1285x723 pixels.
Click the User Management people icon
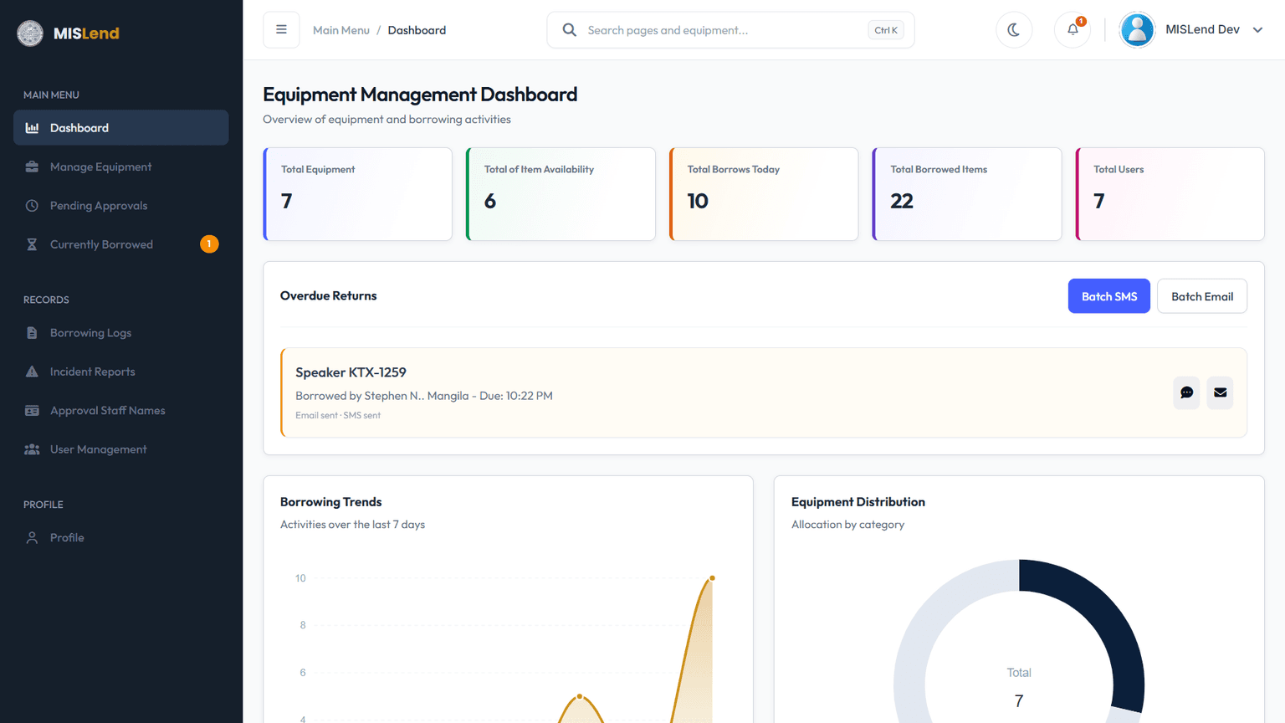point(32,449)
